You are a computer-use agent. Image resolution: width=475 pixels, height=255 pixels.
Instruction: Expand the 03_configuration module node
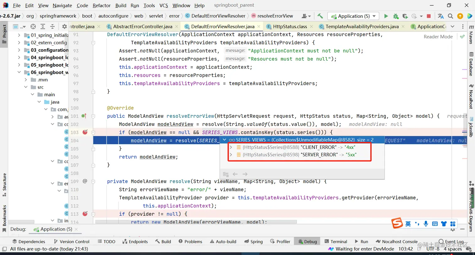(19, 50)
